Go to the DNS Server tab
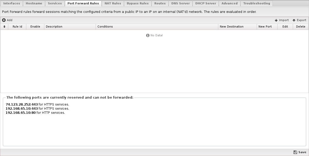309x156 pixels. (x=180, y=3)
